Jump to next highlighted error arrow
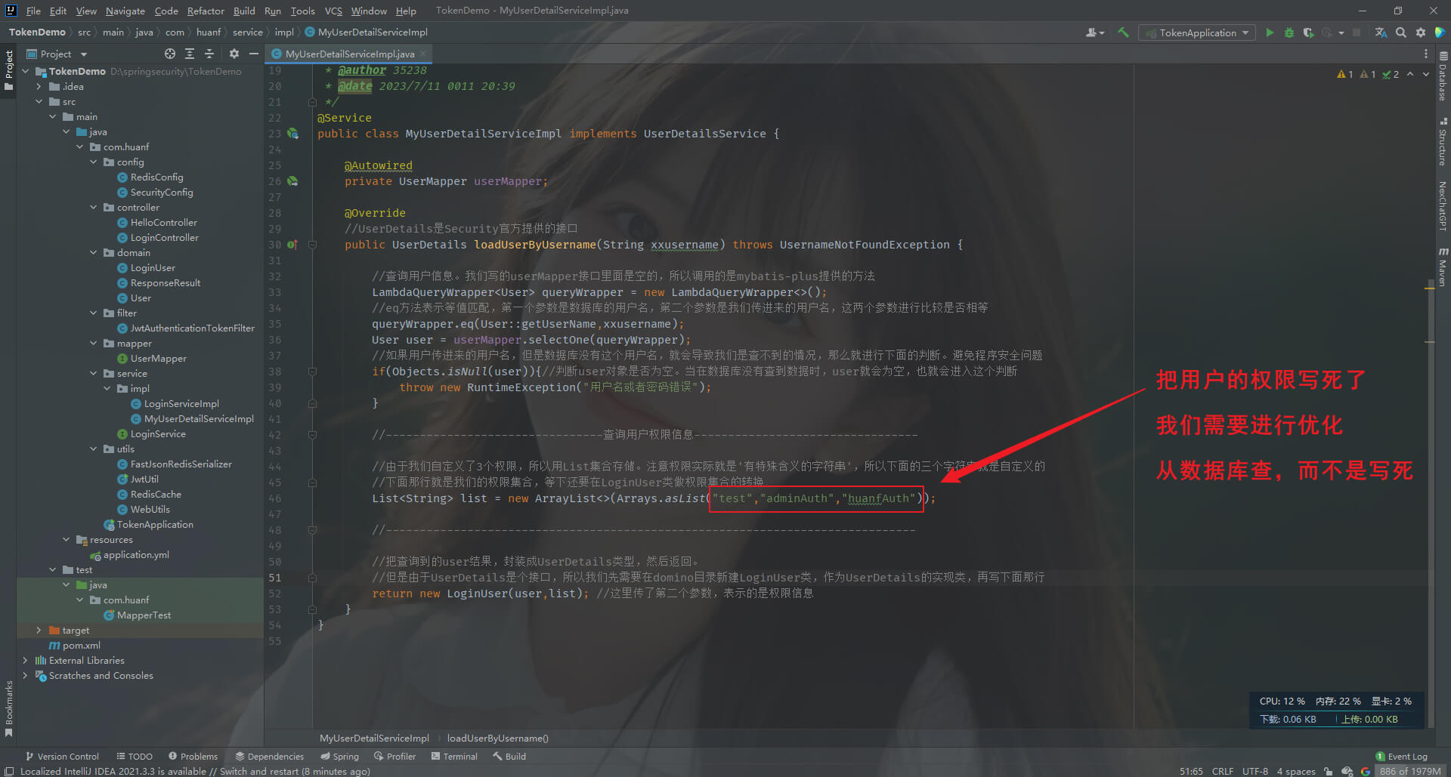 click(1426, 74)
